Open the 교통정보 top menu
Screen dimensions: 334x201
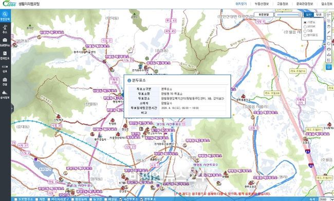point(283,4)
